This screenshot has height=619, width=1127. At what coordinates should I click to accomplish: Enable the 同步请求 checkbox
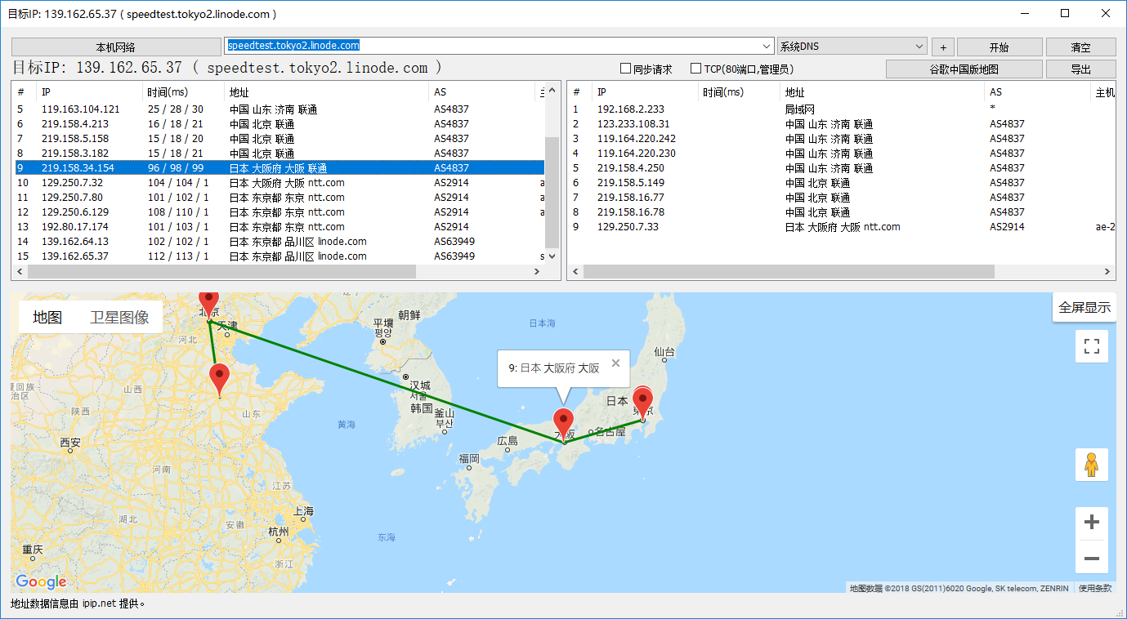pyautogui.click(x=626, y=69)
